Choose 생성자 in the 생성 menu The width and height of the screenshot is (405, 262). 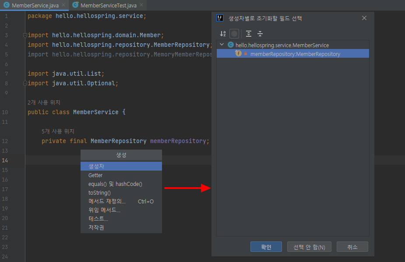pyautogui.click(x=121, y=166)
